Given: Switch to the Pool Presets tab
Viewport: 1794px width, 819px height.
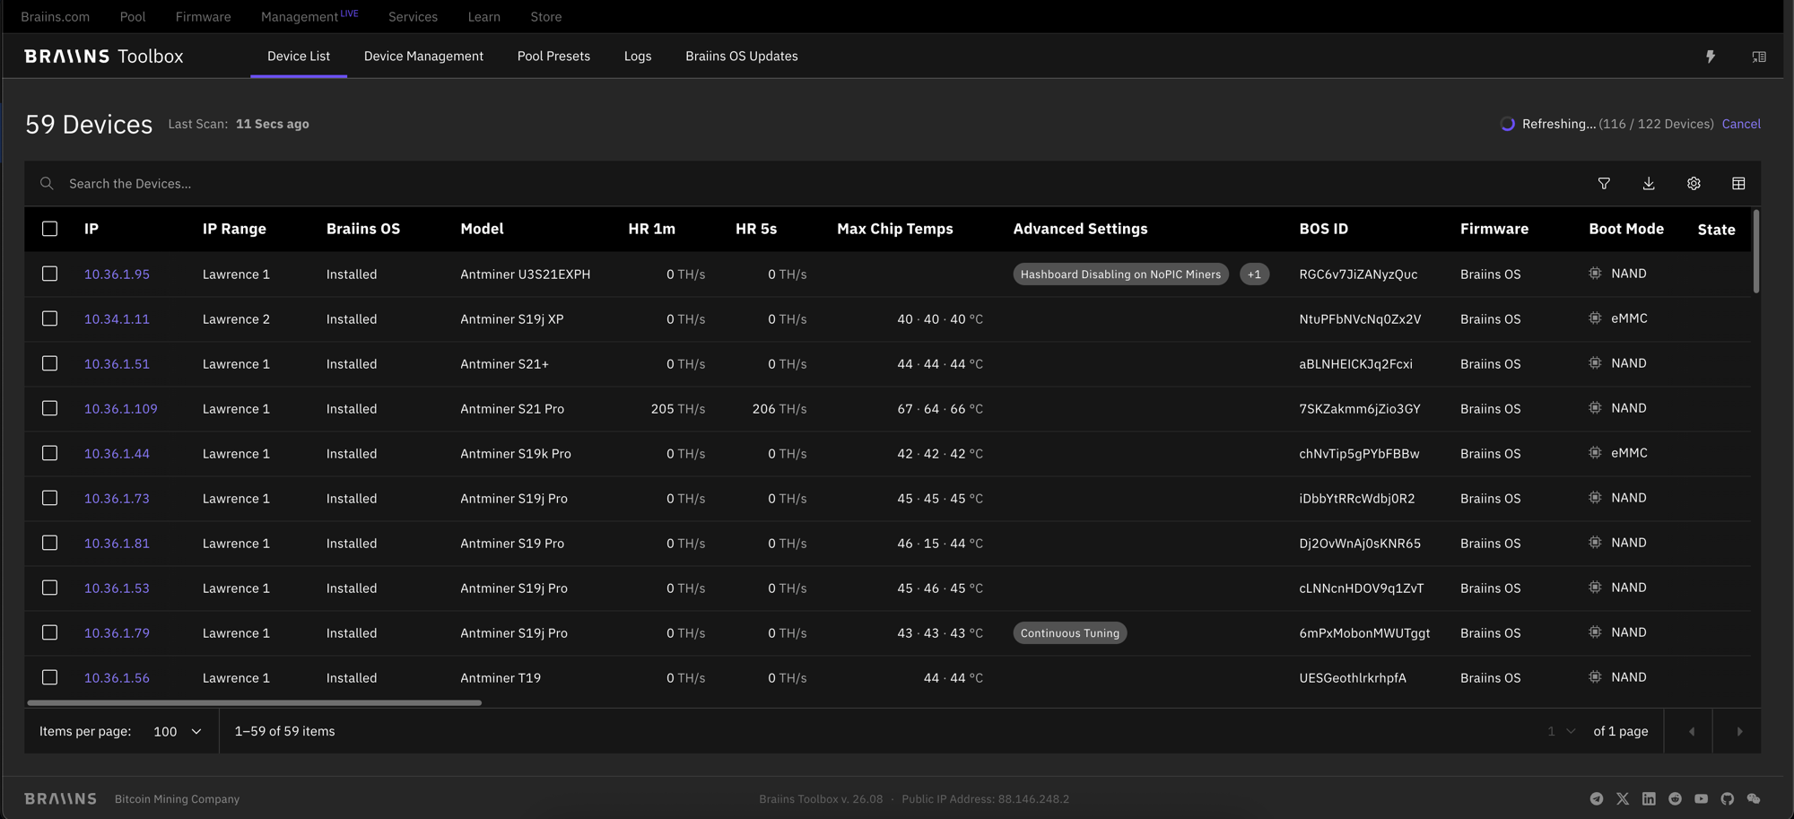Looking at the screenshot, I should 553,56.
